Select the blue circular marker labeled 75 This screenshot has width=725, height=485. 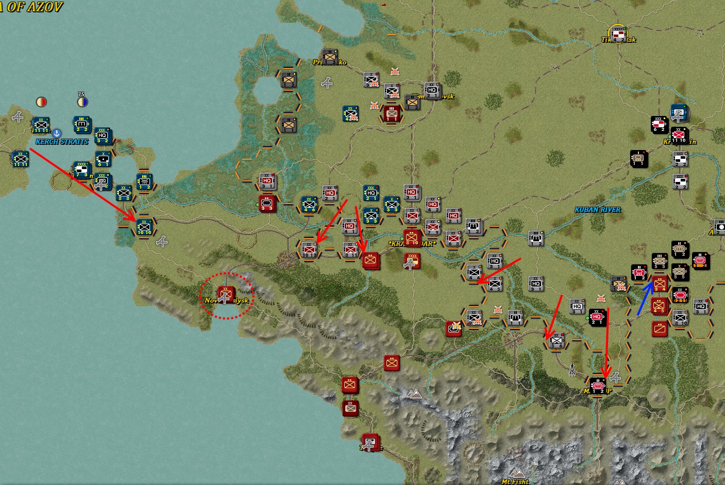[82, 102]
